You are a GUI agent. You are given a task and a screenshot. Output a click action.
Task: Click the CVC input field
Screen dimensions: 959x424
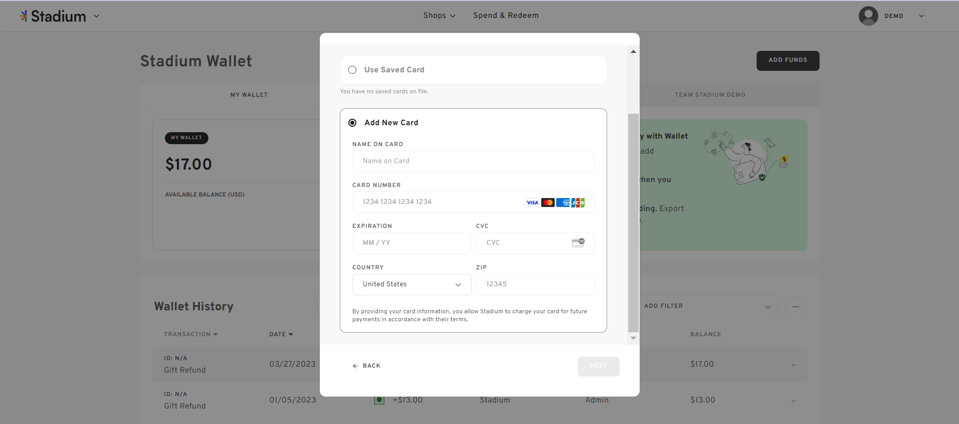[535, 243]
